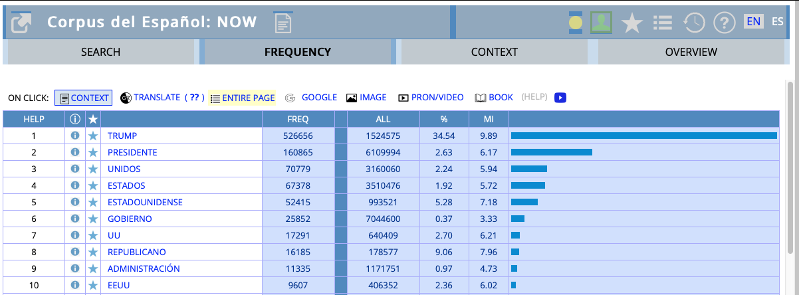Screen dimensions: 799x295
Task: Open the history clock icon
Action: point(693,23)
